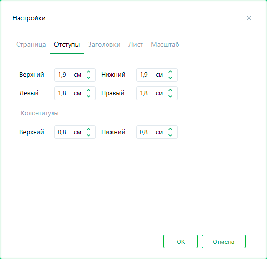Increase the Правый margin value

[170, 90]
